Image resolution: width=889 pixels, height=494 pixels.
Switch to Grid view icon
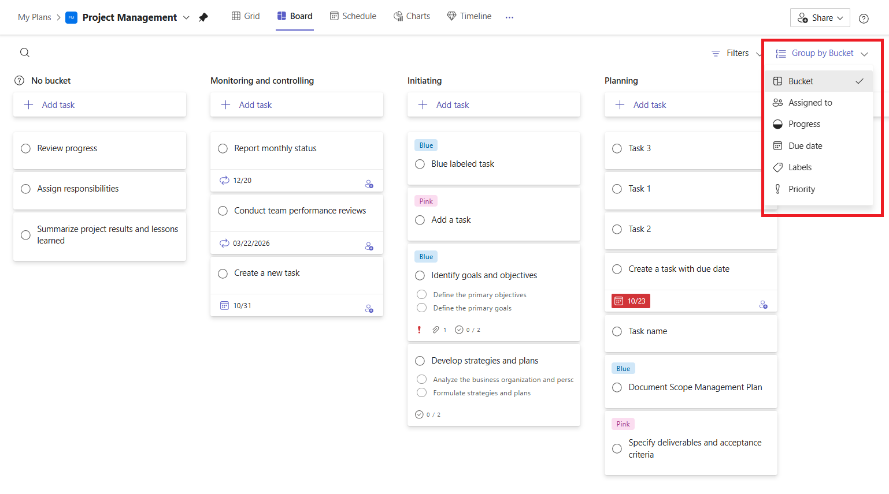(235, 16)
